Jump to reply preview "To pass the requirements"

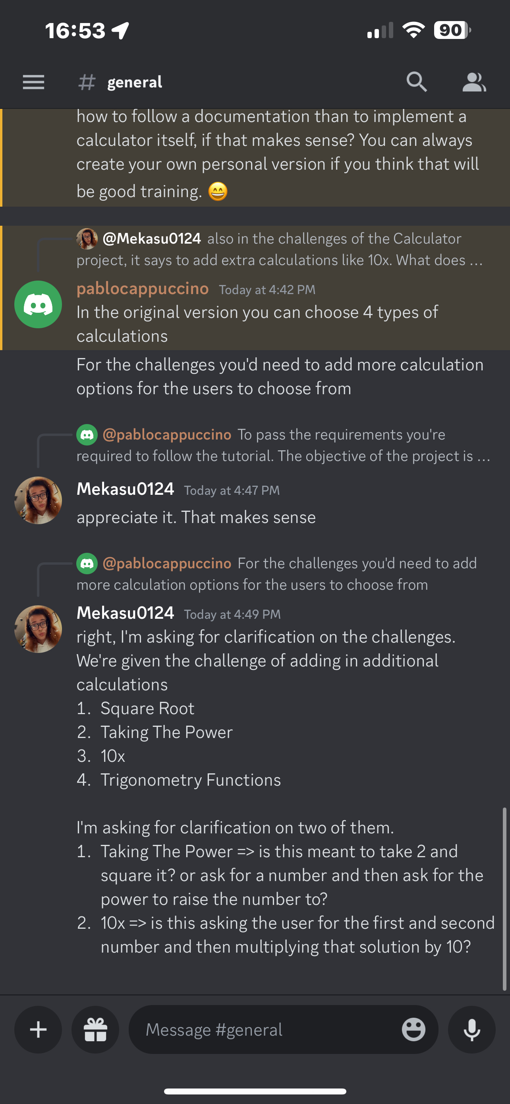(284, 445)
